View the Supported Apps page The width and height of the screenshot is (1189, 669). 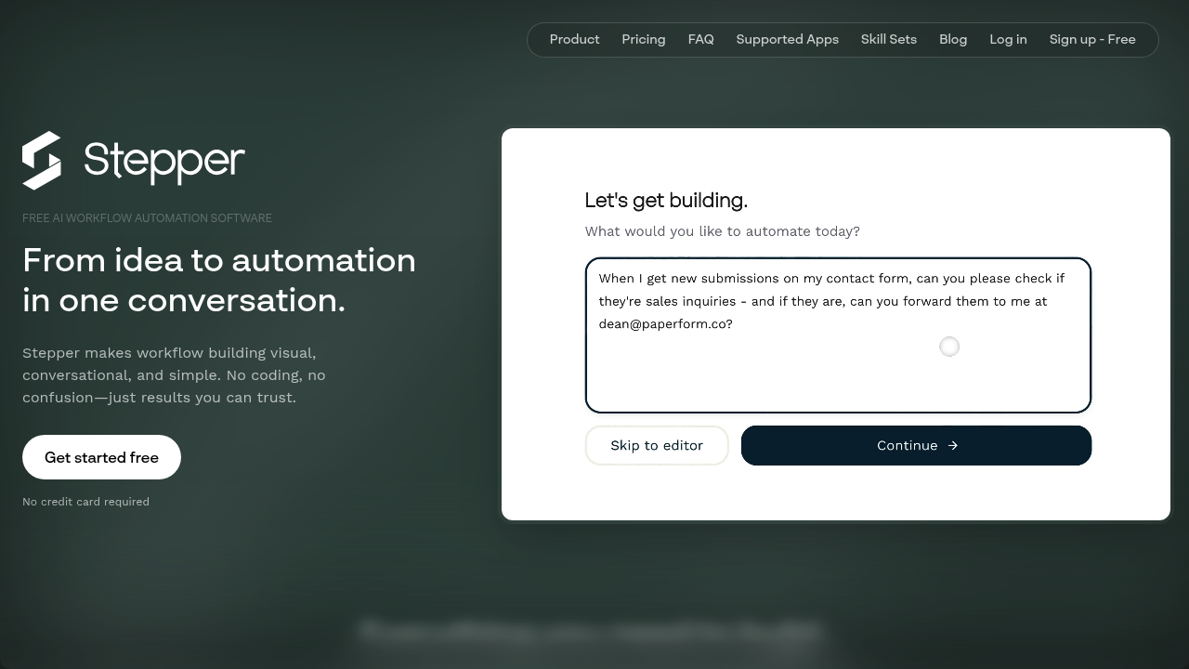(787, 39)
